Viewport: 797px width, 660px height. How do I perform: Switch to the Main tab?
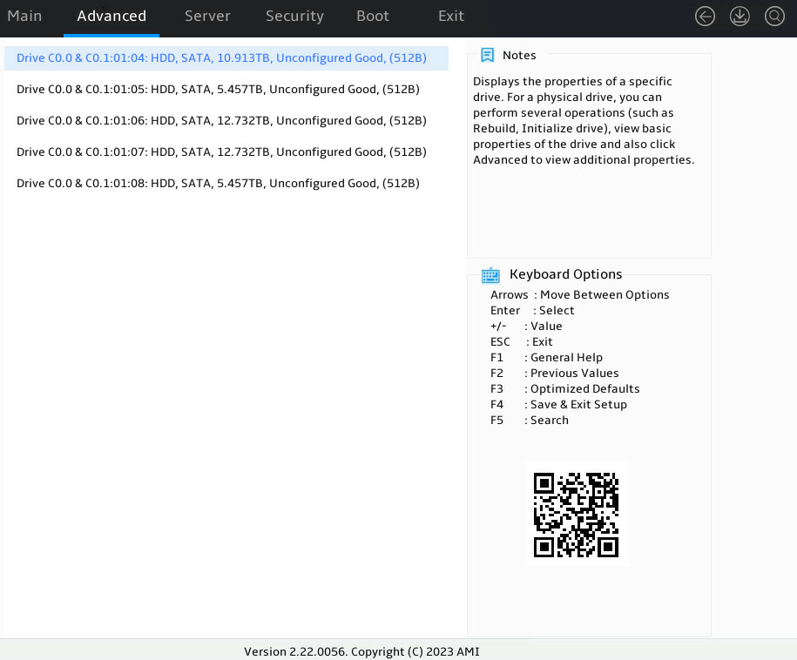click(x=24, y=17)
